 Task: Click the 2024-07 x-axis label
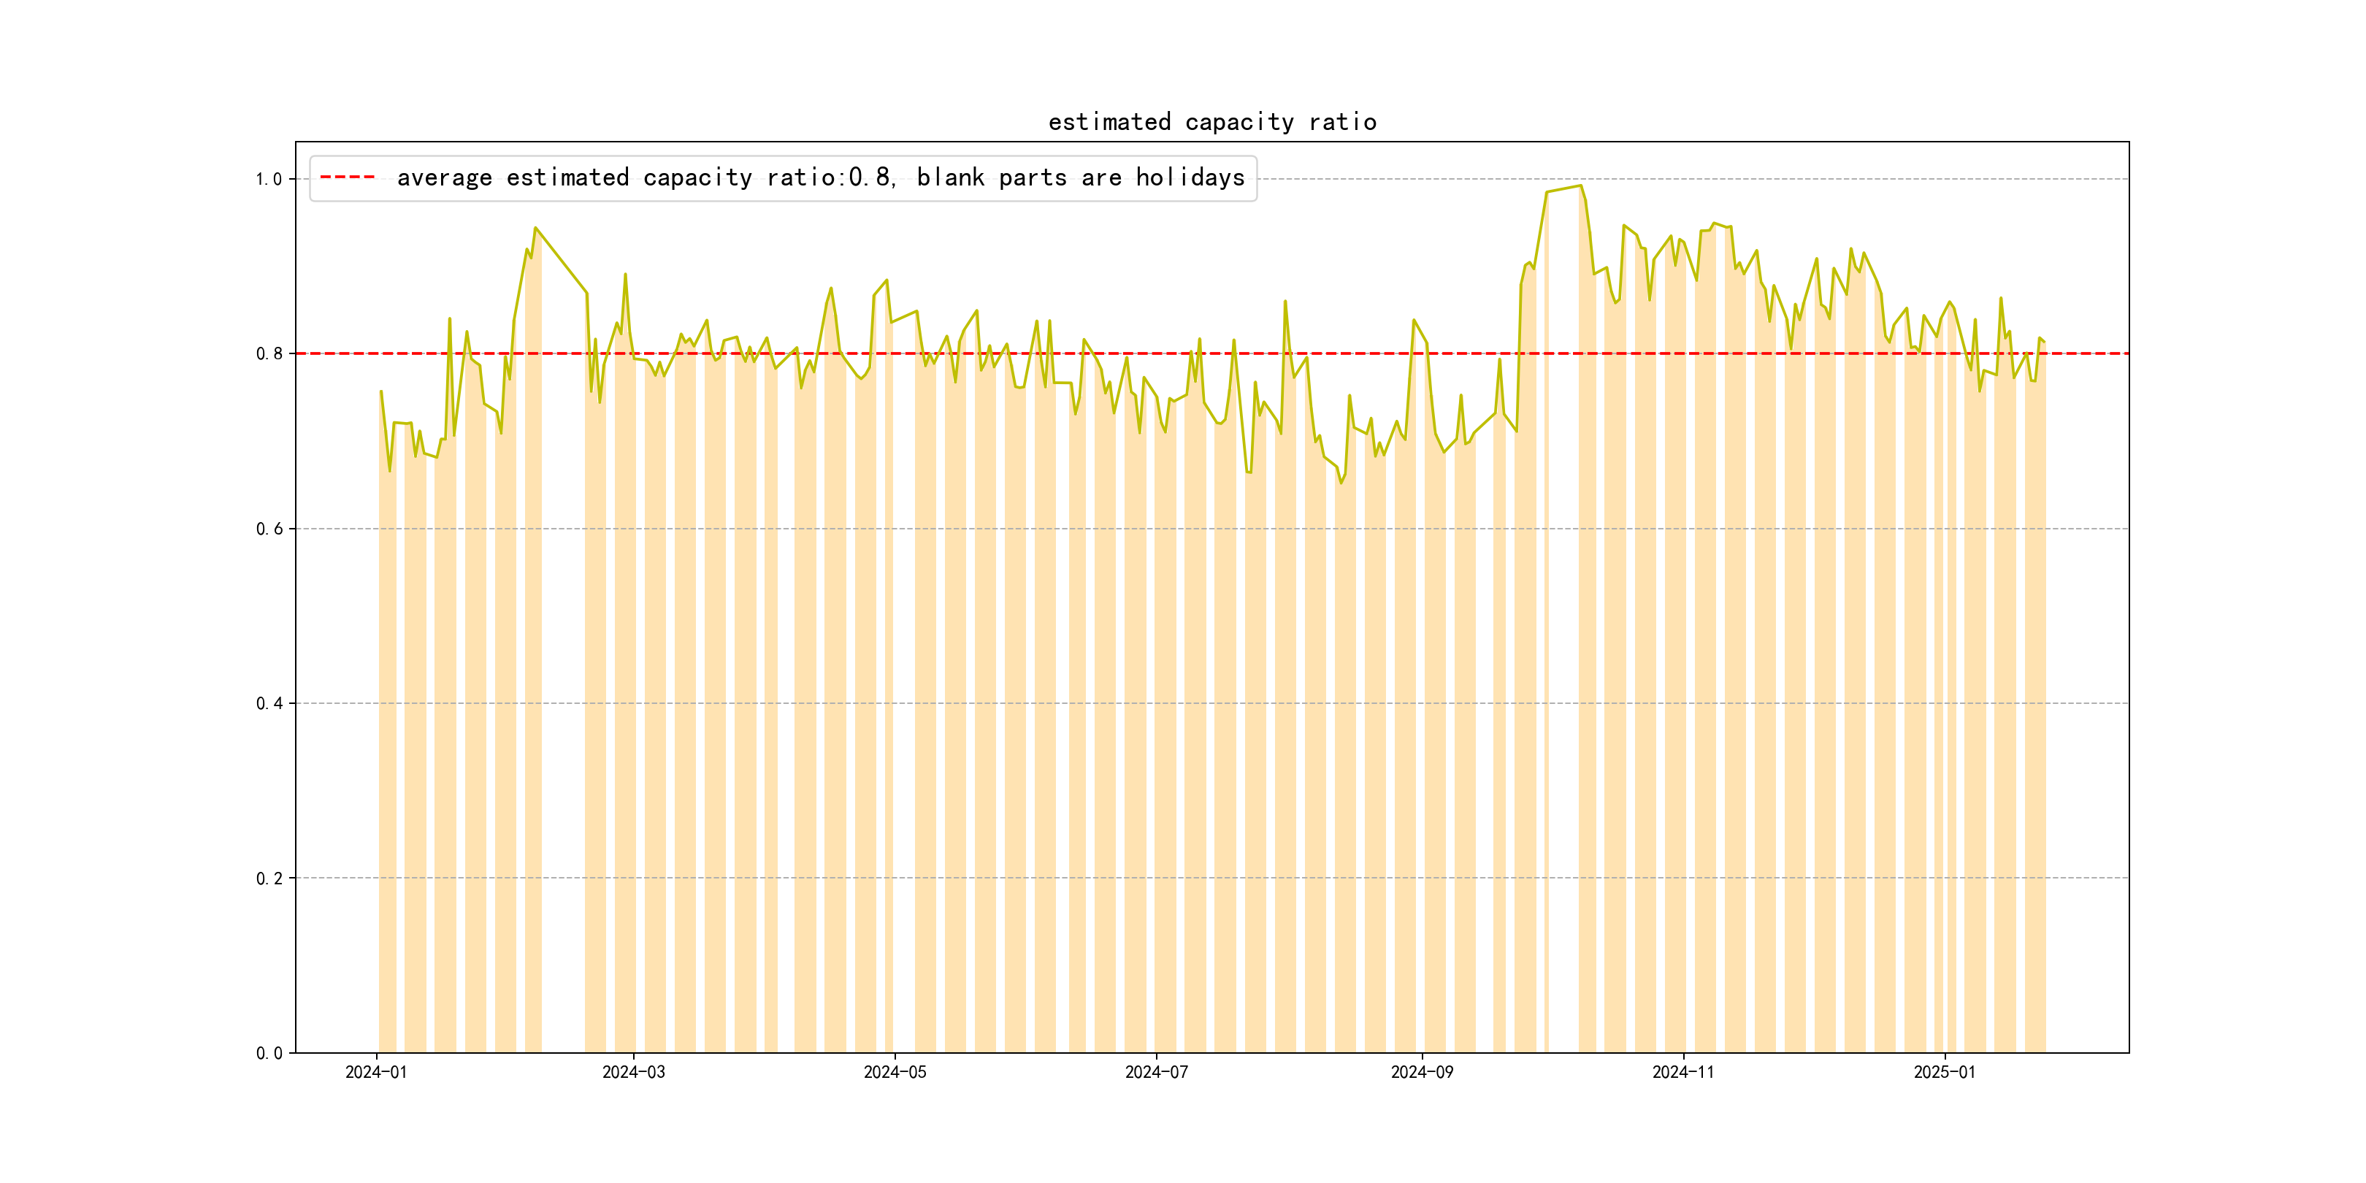[x=1157, y=1073]
